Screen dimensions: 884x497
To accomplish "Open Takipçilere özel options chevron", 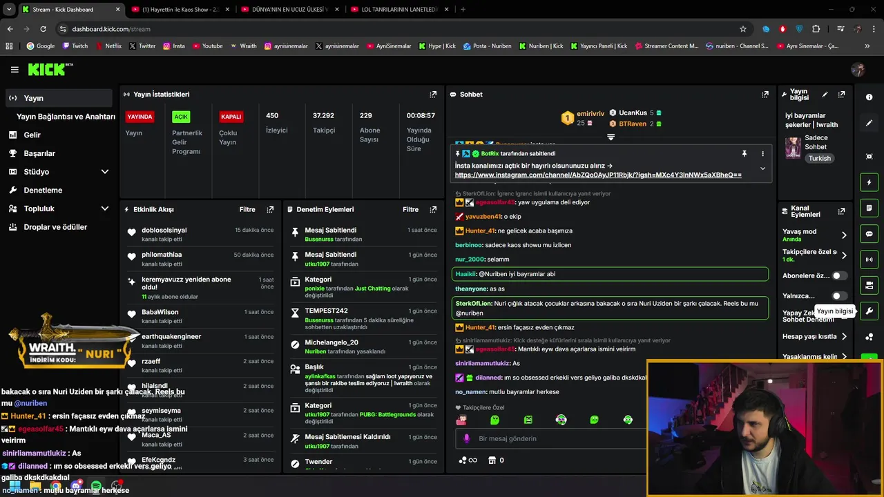I will (x=844, y=255).
